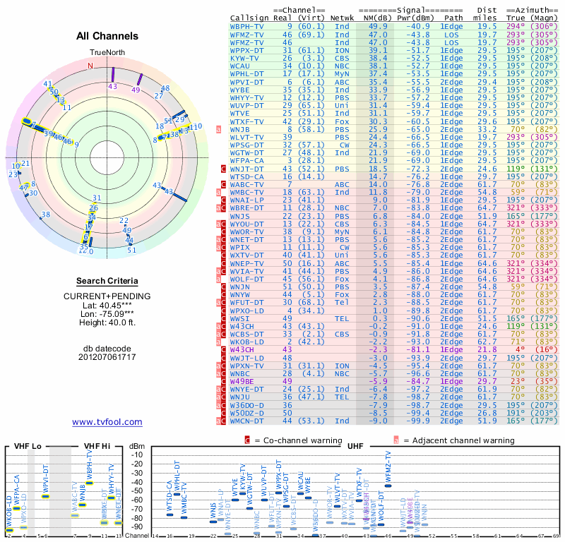Image resolution: width=565 pixels, height=542 pixels.
Task: Click the 'UHF' chart heading
Action: click(355, 446)
